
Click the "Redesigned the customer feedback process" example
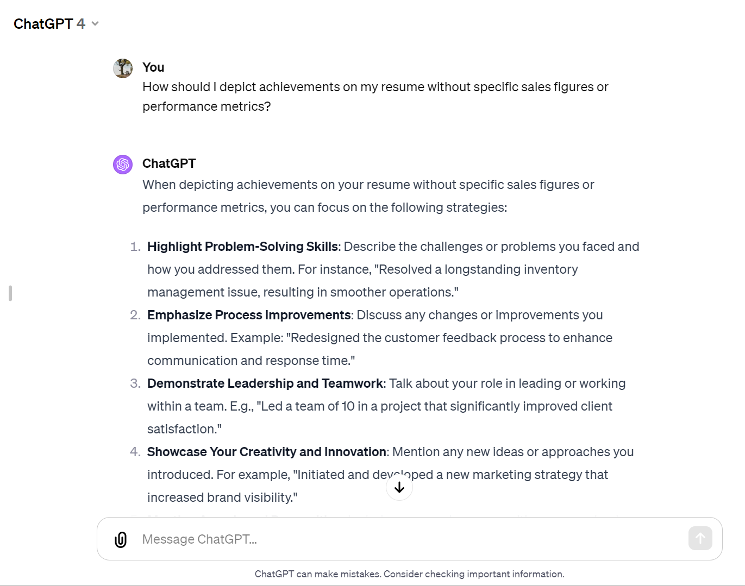tap(451, 338)
